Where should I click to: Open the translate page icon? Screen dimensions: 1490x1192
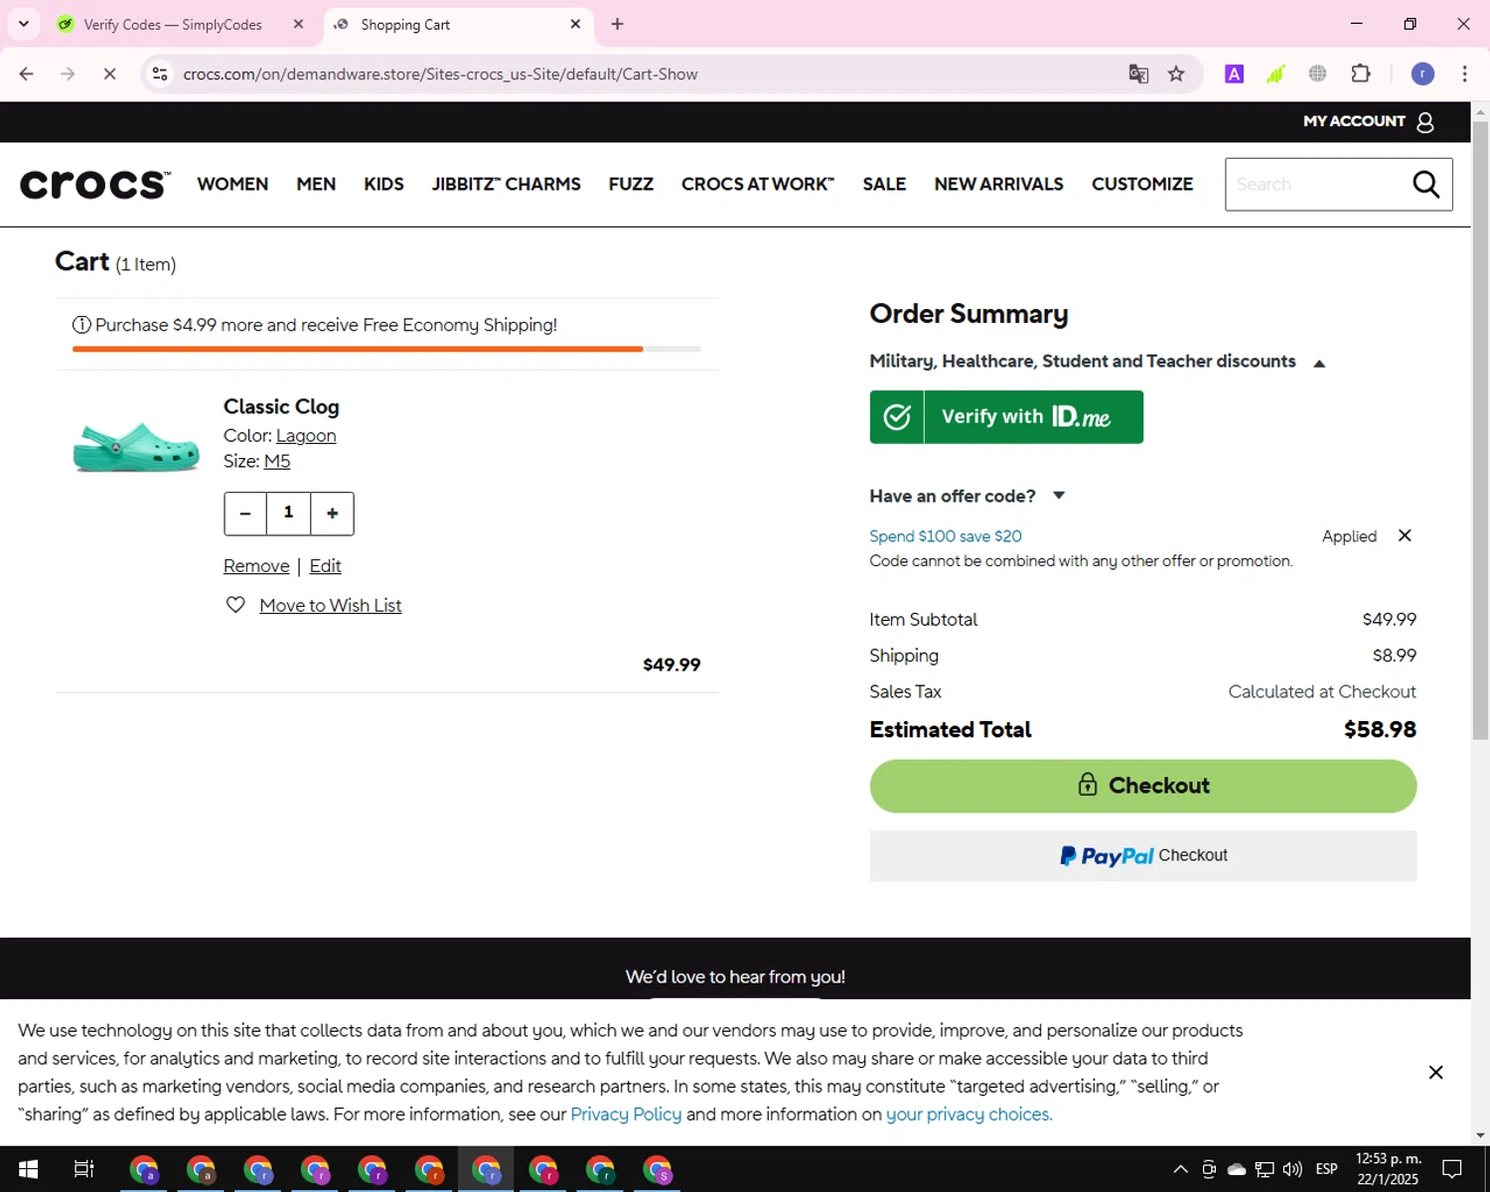1138,74
